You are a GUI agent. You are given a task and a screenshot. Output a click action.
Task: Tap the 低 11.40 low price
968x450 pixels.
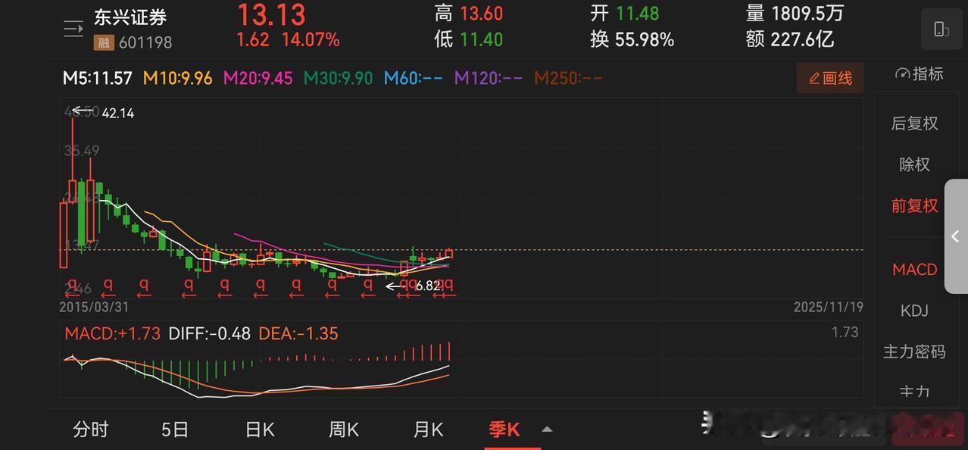468,39
